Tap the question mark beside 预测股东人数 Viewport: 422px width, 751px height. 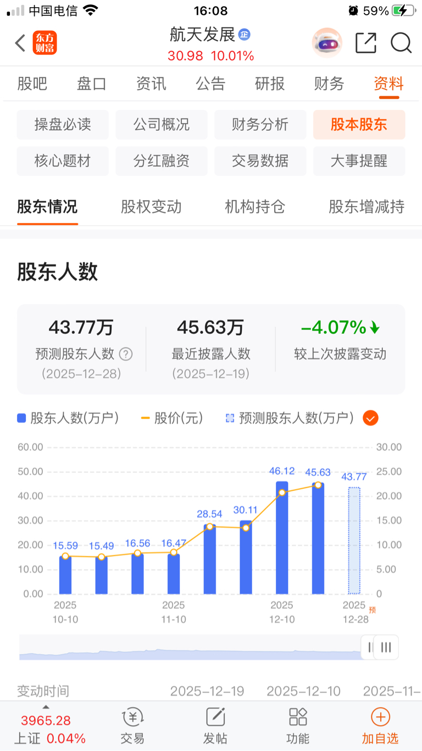(x=126, y=354)
